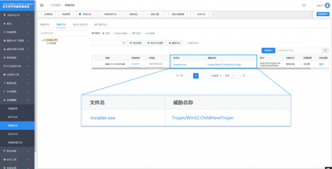The image size is (332, 169).
Task: Close the 威胁处置策略 page tab
Action: [x=187, y=14]
